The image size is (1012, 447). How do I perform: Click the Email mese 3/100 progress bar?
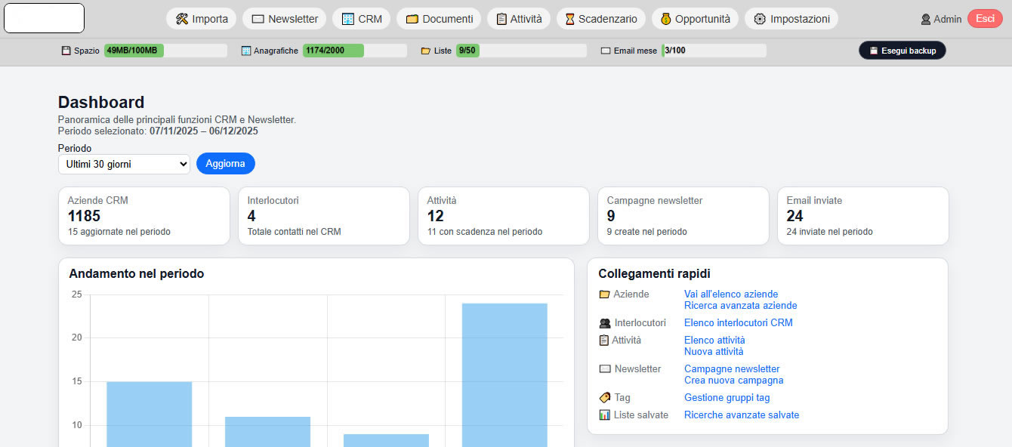tap(714, 51)
